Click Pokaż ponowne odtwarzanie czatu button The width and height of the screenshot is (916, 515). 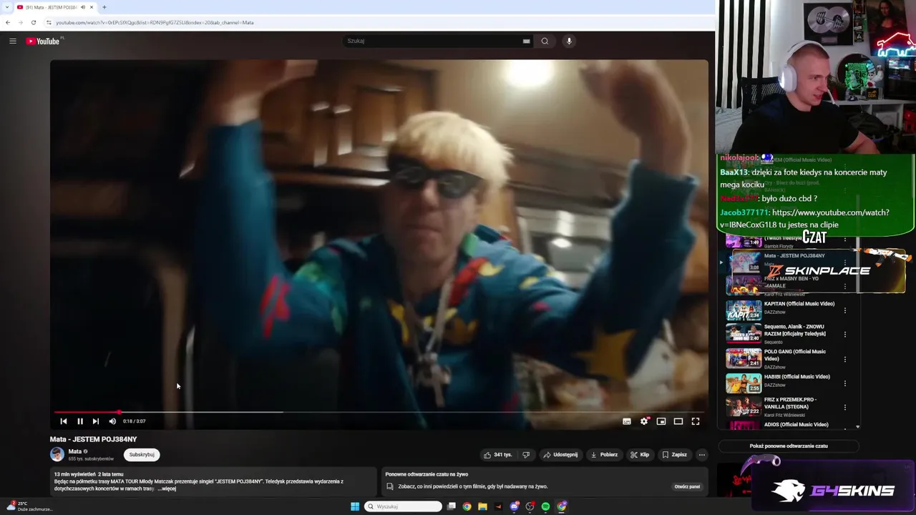pyautogui.click(x=789, y=446)
